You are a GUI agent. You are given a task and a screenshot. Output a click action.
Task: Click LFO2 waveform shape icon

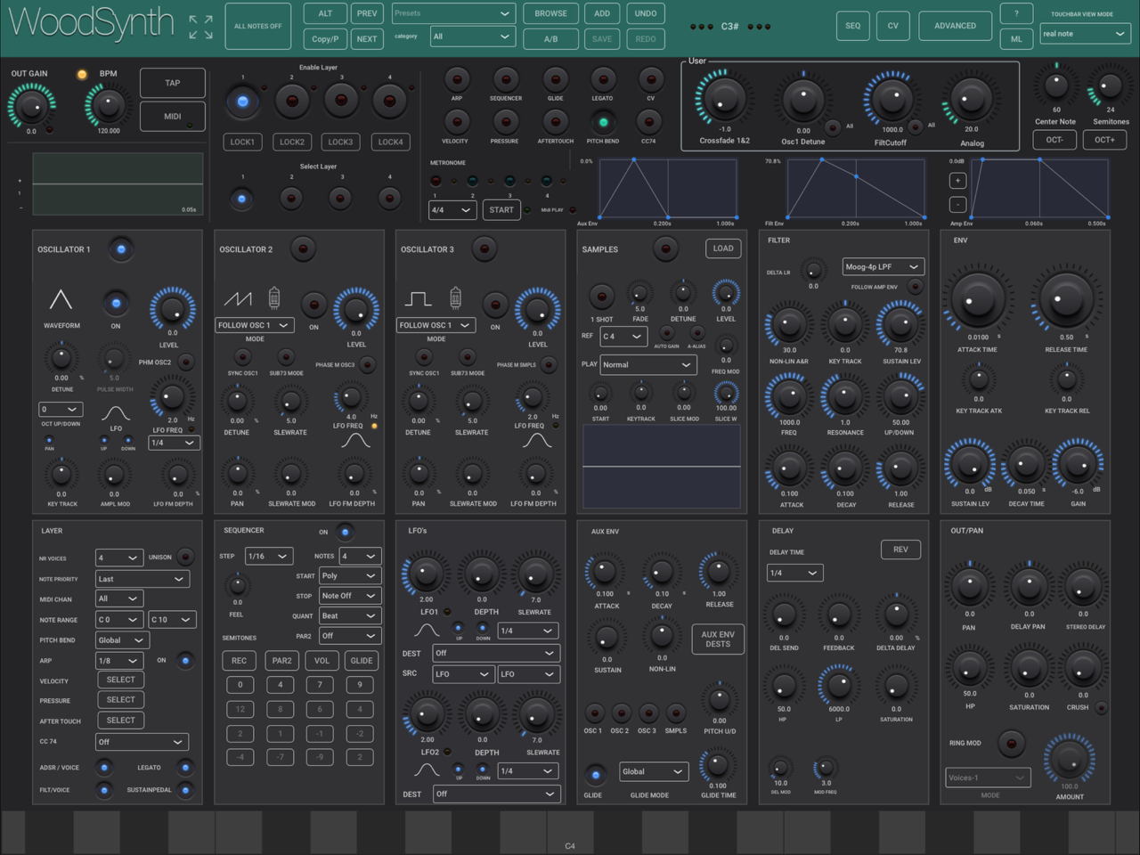pos(427,769)
